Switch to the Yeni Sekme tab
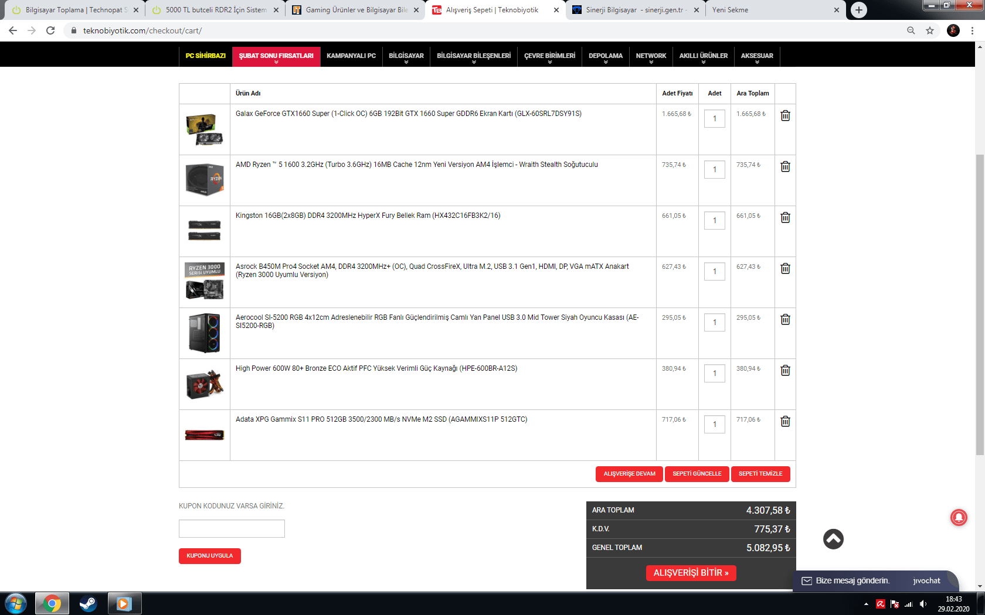Viewport: 985px width, 615px height. point(775,10)
